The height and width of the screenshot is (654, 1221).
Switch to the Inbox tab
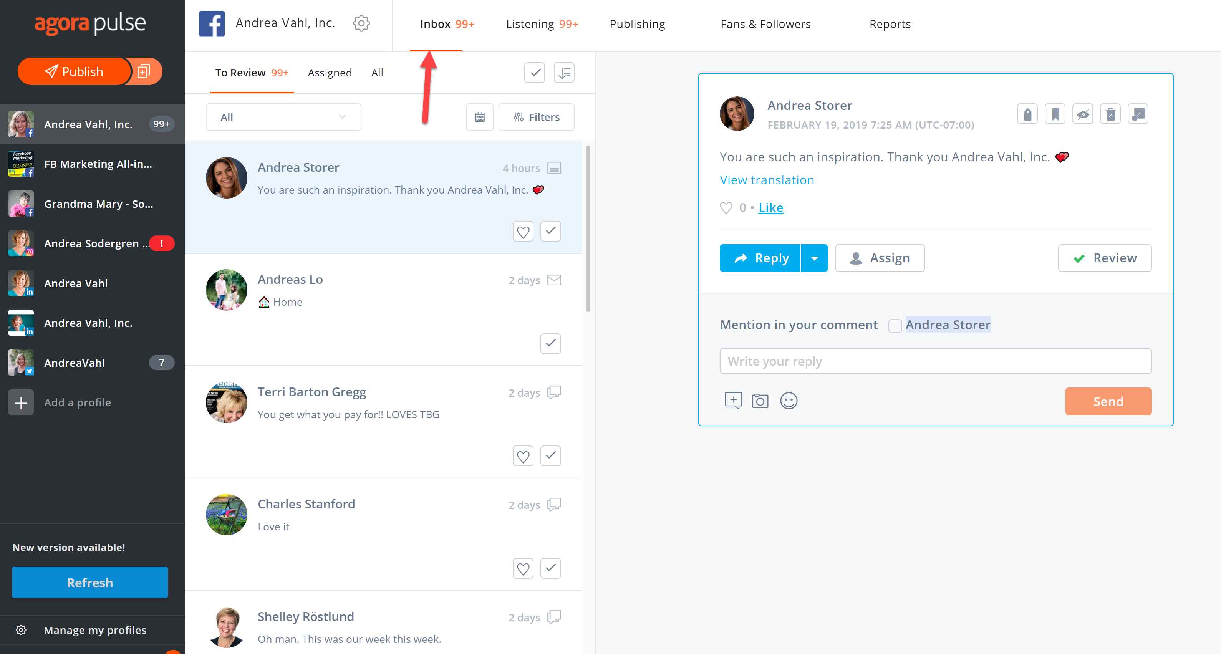pyautogui.click(x=447, y=24)
